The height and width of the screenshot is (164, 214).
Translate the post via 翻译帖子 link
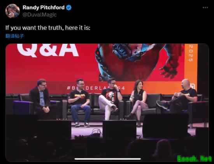[15, 36]
